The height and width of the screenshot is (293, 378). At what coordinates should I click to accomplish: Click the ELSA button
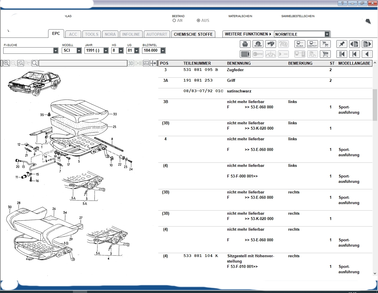[x=300, y=44]
